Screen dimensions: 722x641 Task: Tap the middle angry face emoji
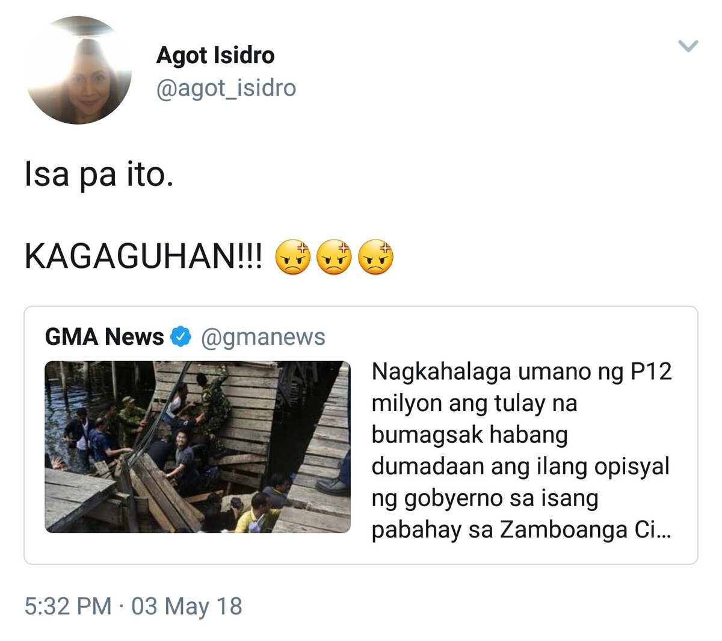click(x=334, y=258)
